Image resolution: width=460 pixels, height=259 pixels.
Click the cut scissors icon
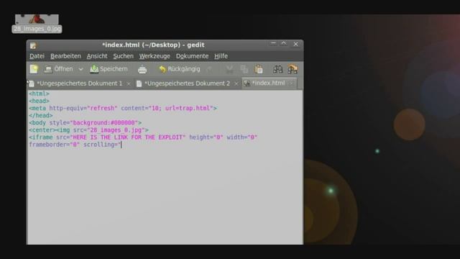pos(229,69)
